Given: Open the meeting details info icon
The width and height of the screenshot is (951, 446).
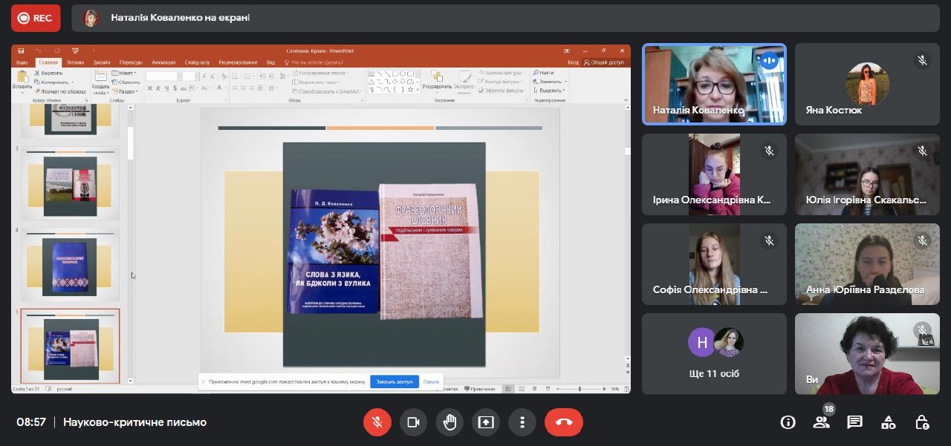Looking at the screenshot, I should pyautogui.click(x=788, y=422).
